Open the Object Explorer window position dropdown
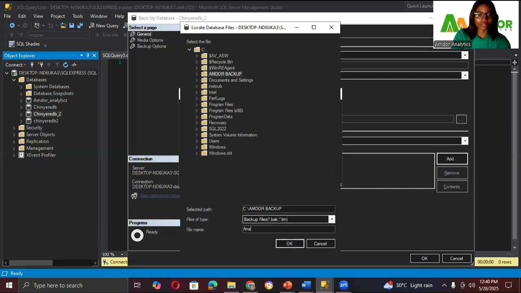This screenshot has height=293, width=521. [81, 55]
